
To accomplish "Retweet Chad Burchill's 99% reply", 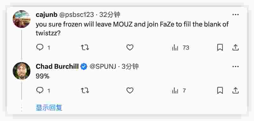I will click(x=85, y=90).
